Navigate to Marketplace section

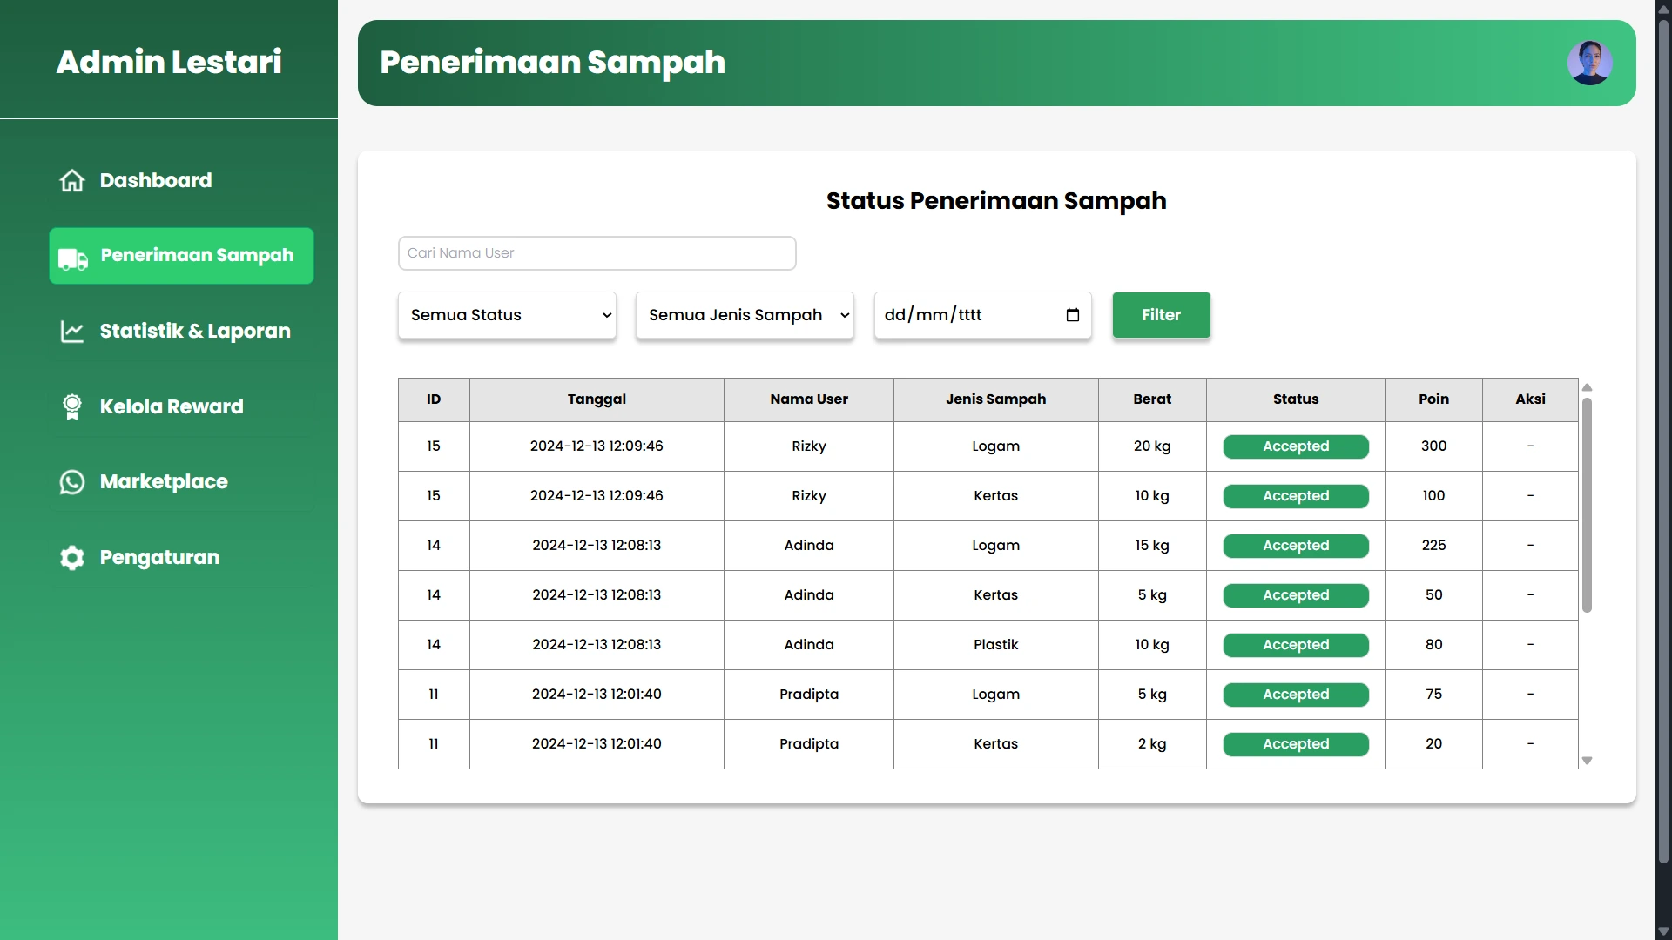(x=181, y=482)
